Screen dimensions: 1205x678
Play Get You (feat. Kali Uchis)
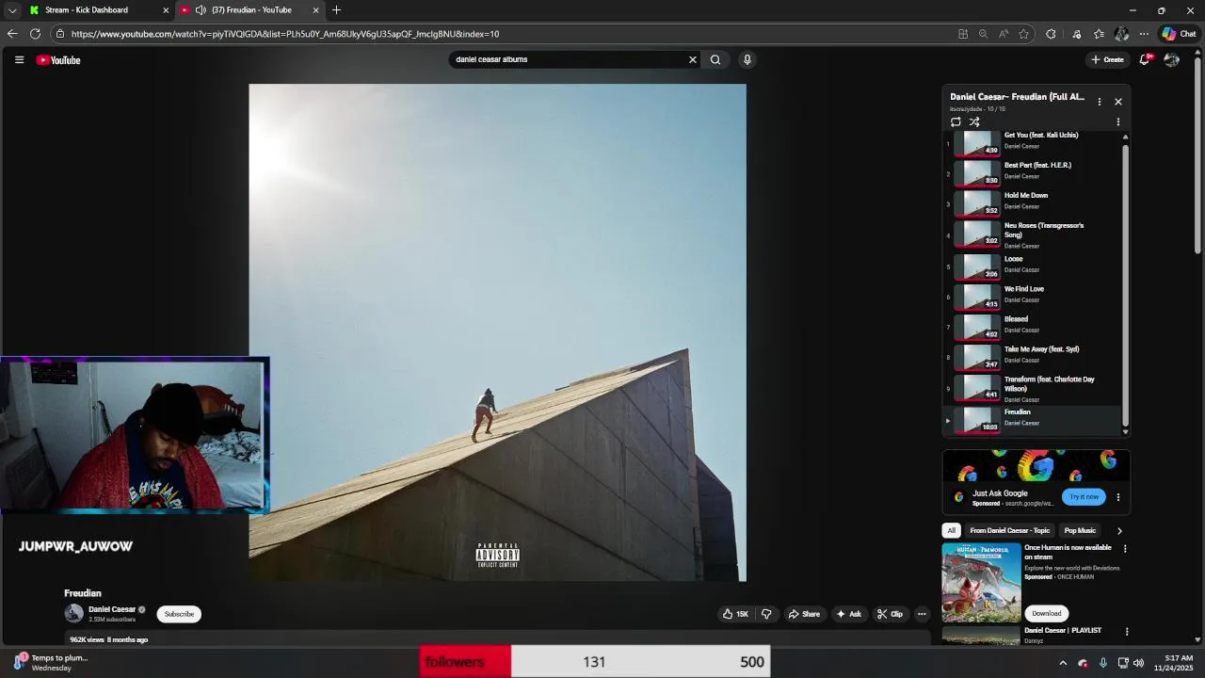(x=1033, y=143)
